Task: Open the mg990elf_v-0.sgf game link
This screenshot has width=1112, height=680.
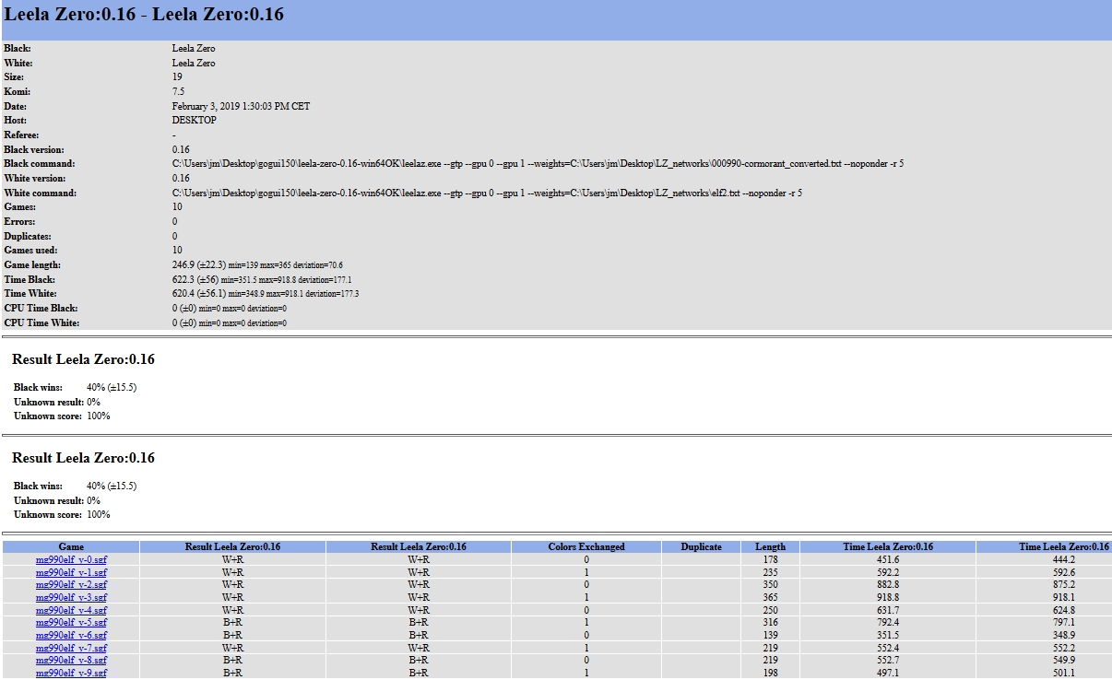Action: point(71,559)
